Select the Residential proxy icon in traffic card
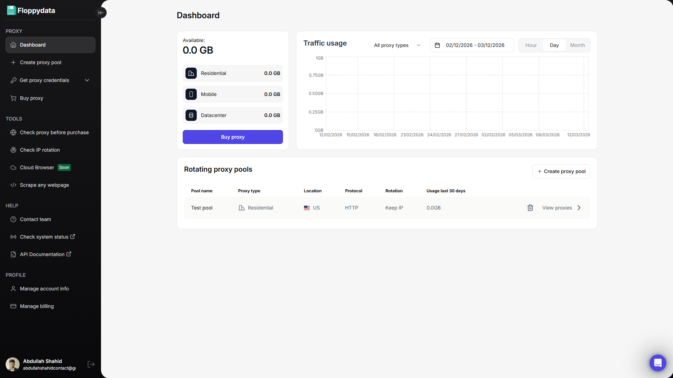 [191, 73]
